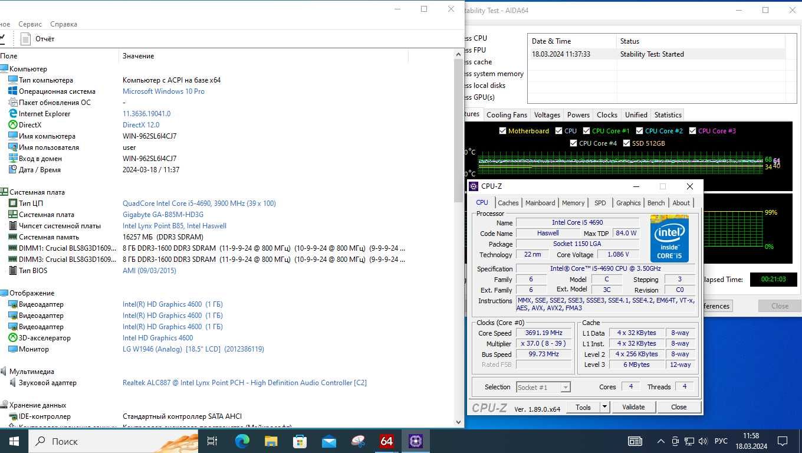The width and height of the screenshot is (802, 453).
Task: Open the notification center in the taskbar
Action: (x=783, y=441)
